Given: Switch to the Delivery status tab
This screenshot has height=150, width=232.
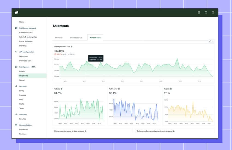Looking at the screenshot, I should (76, 38).
